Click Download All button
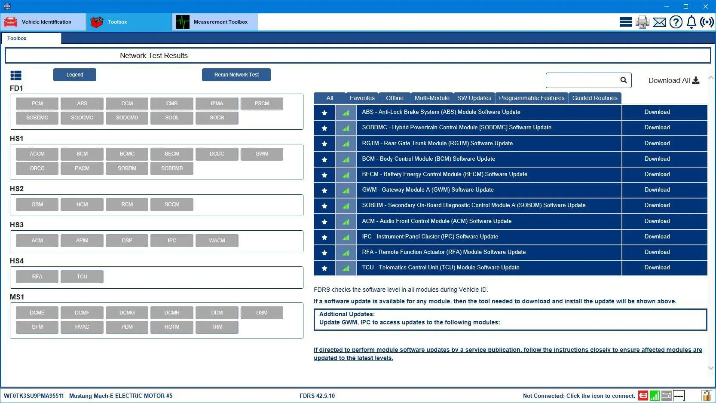 [x=674, y=80]
